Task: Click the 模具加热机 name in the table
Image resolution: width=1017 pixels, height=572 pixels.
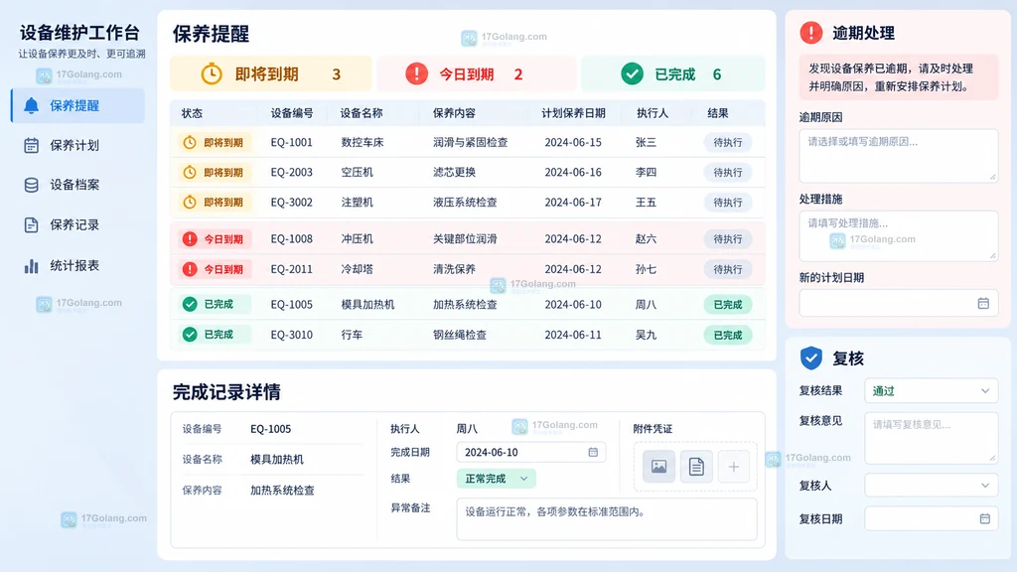Action: [367, 304]
